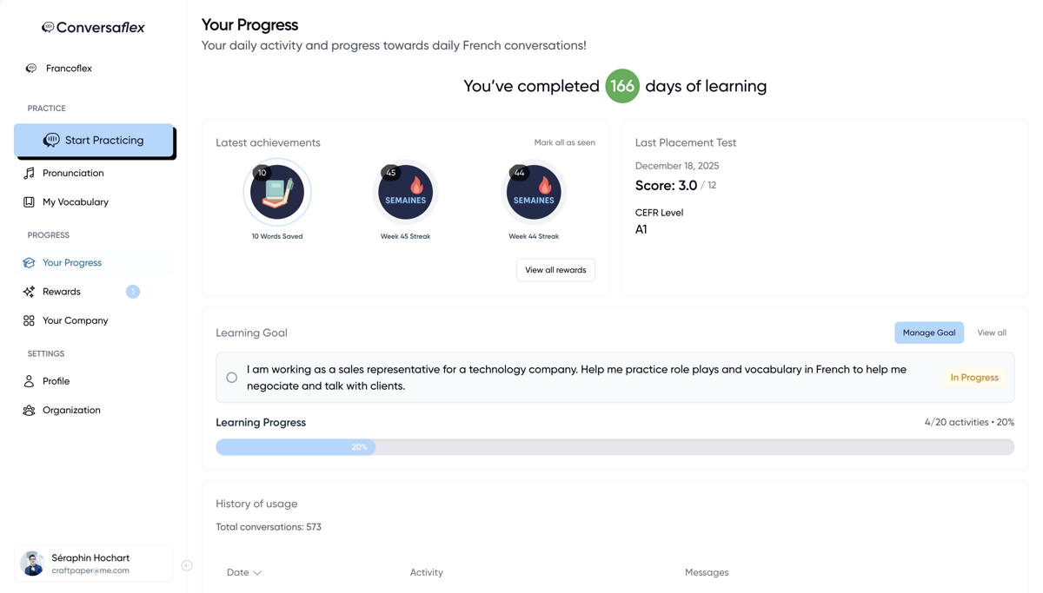The width and height of the screenshot is (1043, 593).
Task: Select the learning goal radio circle
Action: [231, 378]
